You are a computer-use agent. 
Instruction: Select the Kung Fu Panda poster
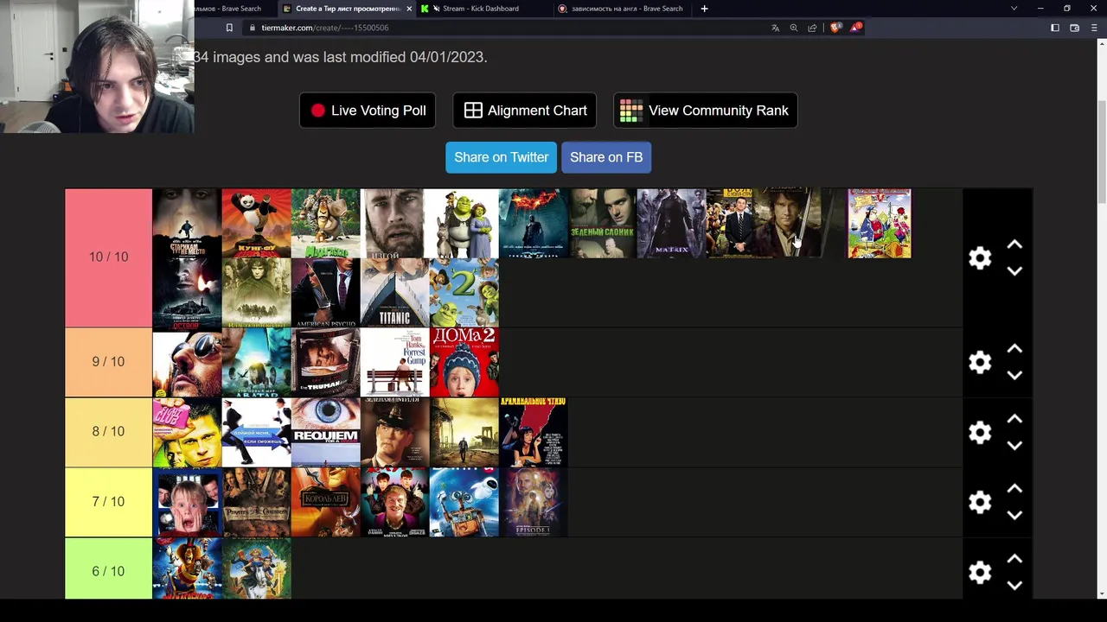257,224
